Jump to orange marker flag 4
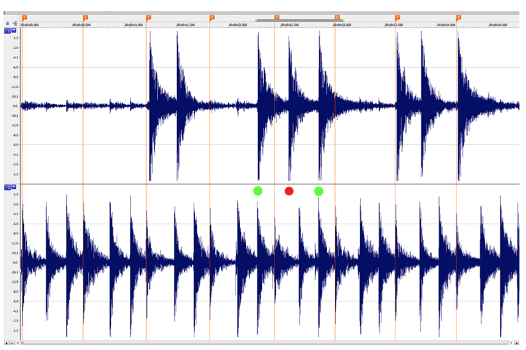Screen dimensions: 526x350 pos(212,18)
